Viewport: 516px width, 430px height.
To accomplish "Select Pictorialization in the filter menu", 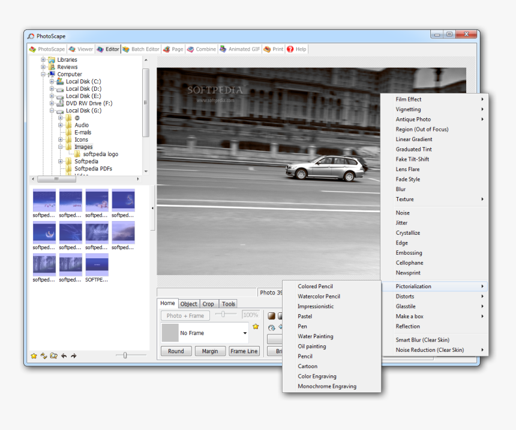I will (420, 286).
